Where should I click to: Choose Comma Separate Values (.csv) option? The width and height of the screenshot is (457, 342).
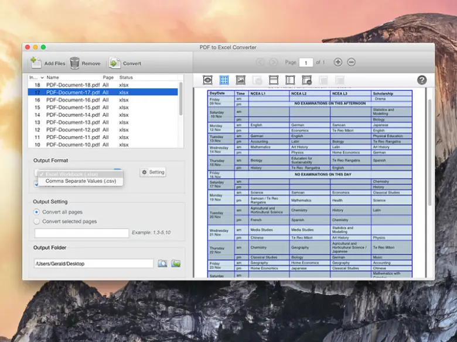(80, 181)
